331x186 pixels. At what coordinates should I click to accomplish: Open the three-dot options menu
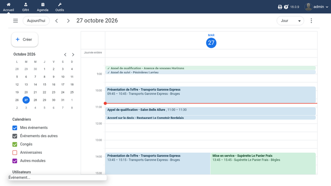click(311, 21)
